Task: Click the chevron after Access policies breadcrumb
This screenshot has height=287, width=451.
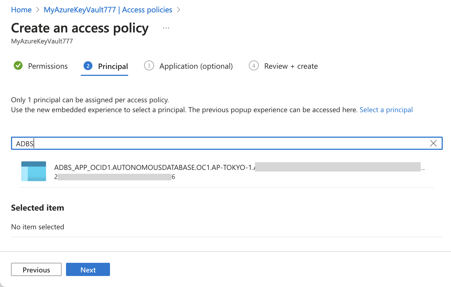Action: coord(178,10)
